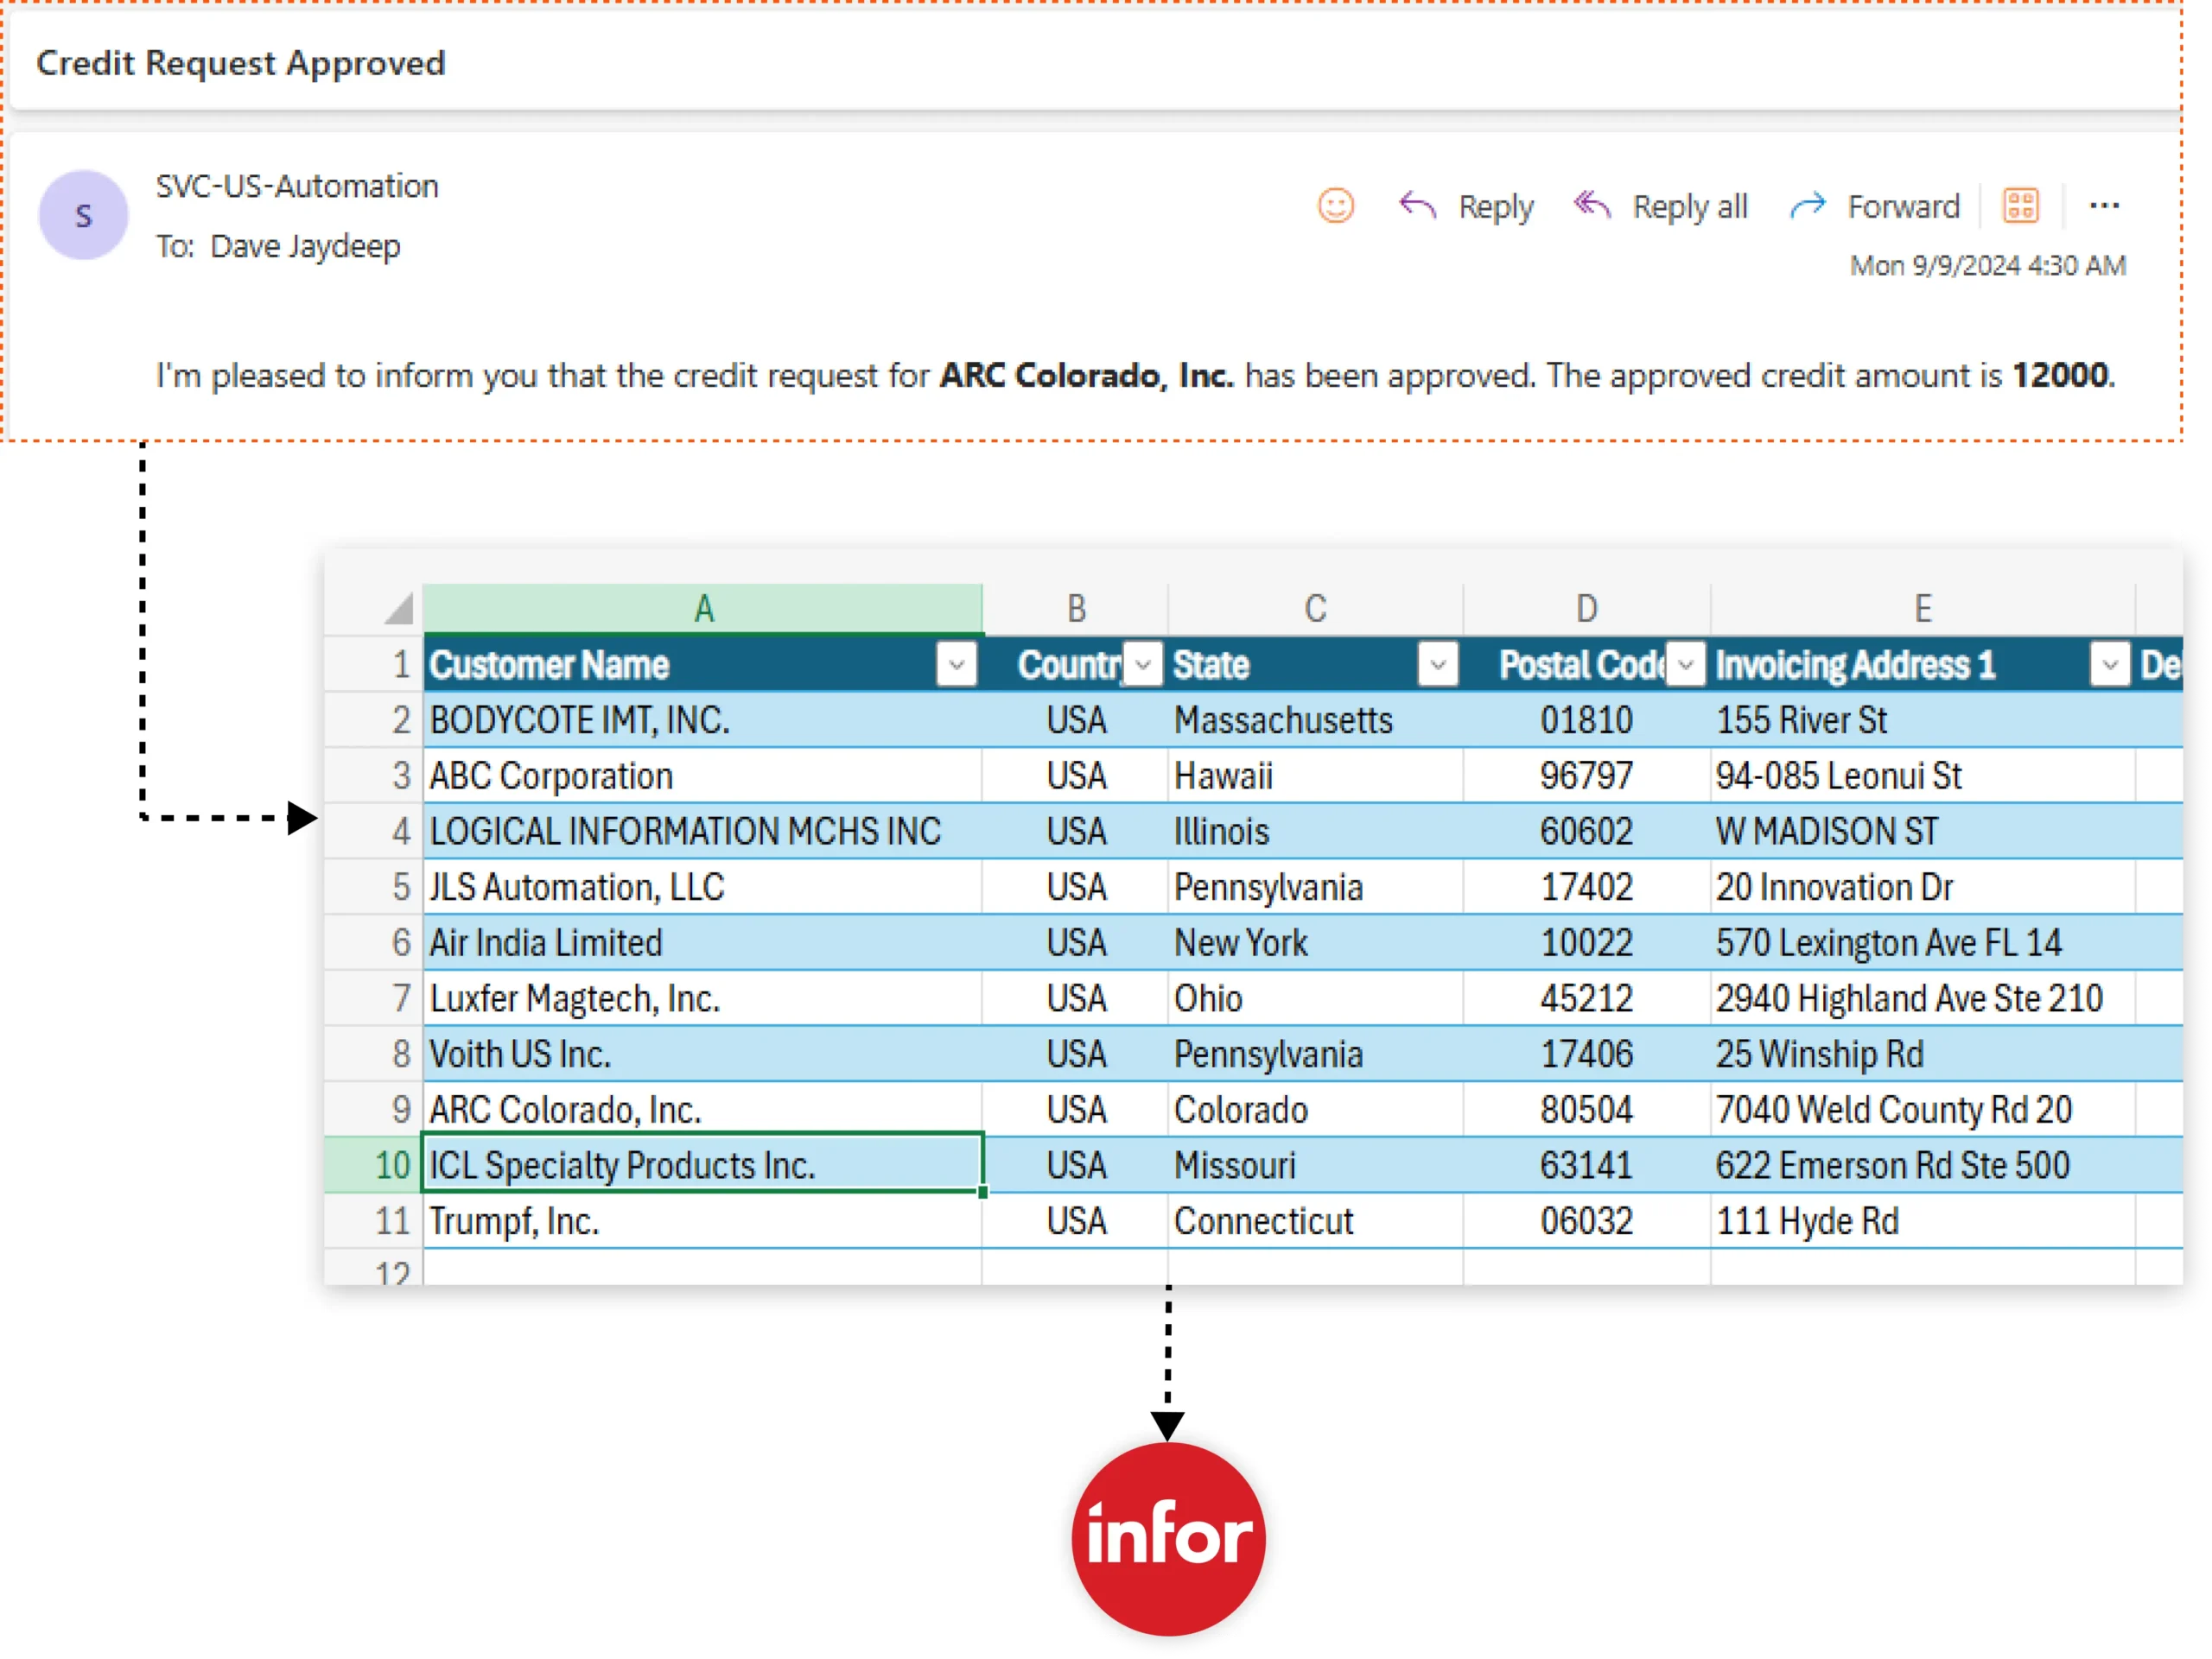The height and width of the screenshot is (1659, 2212).
Task: Select column C header
Action: tap(1315, 609)
